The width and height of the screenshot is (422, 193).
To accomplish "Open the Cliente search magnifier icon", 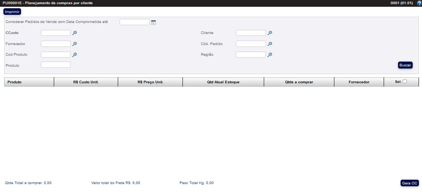I will coord(270,33).
